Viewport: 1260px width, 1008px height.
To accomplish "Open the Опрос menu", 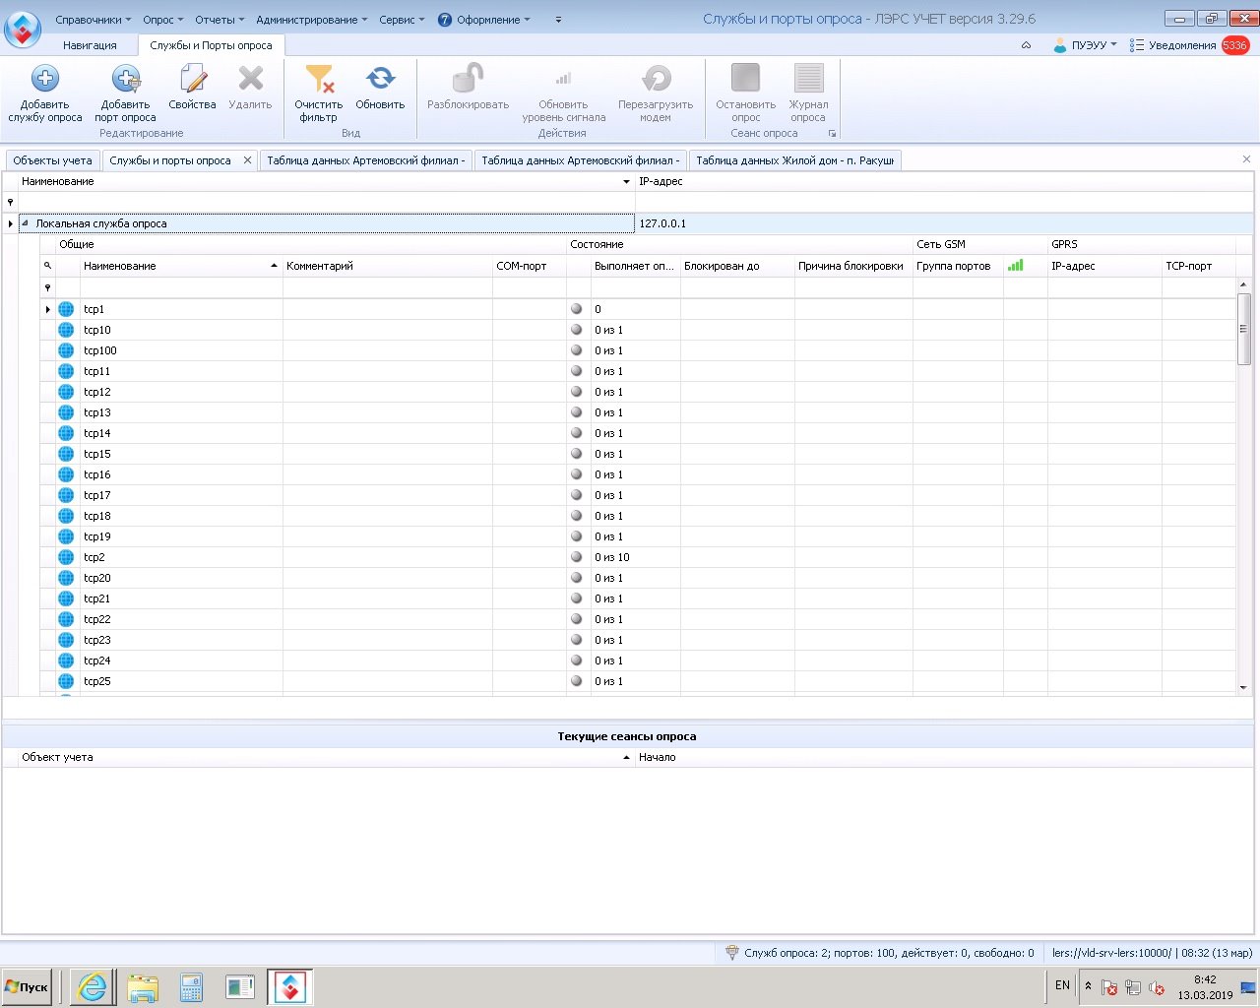I will coord(163,20).
